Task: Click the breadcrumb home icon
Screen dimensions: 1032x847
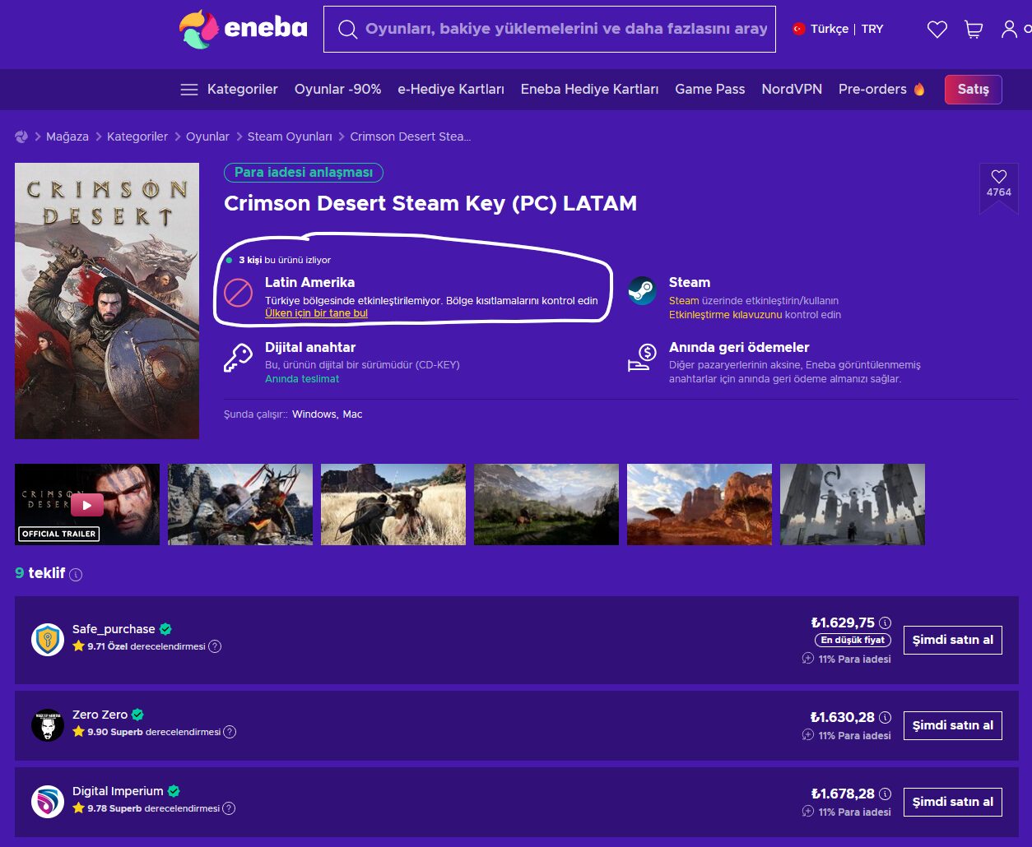Action: [x=21, y=137]
